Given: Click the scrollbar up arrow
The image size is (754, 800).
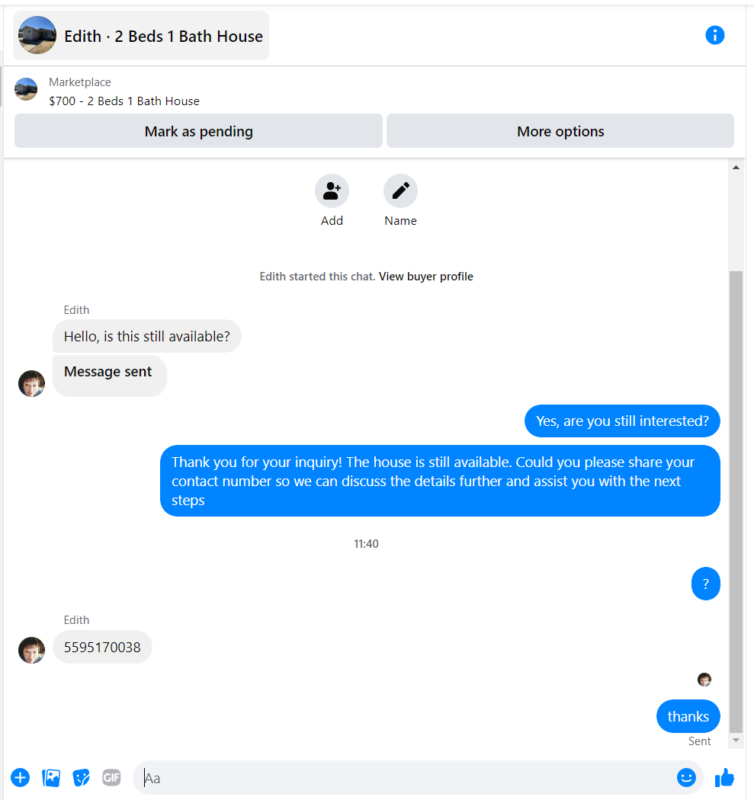Looking at the screenshot, I should 736,168.
